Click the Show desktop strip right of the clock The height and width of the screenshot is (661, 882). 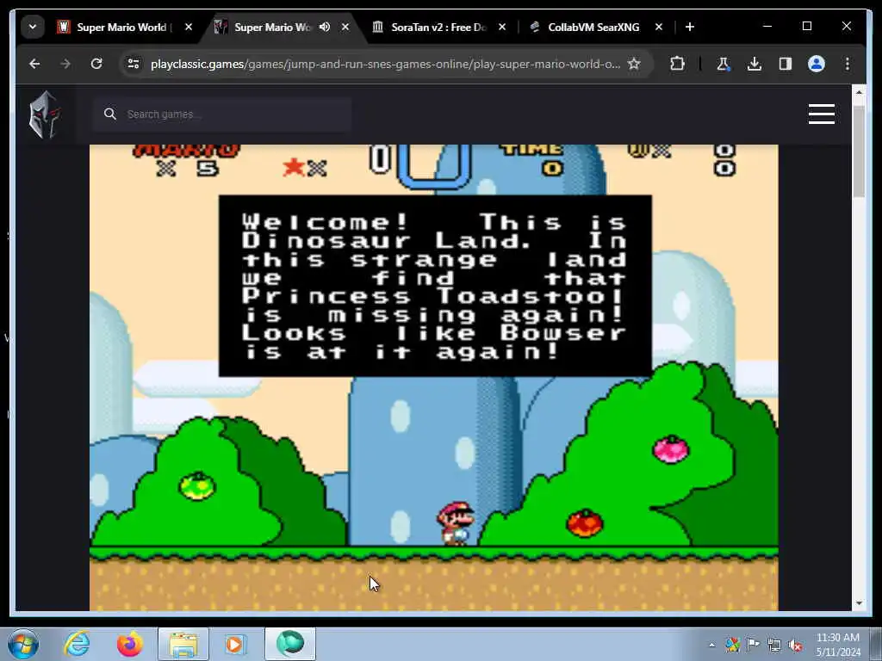tap(876, 644)
